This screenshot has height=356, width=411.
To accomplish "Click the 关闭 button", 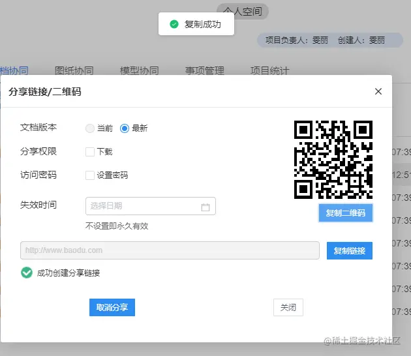I will click(288, 307).
